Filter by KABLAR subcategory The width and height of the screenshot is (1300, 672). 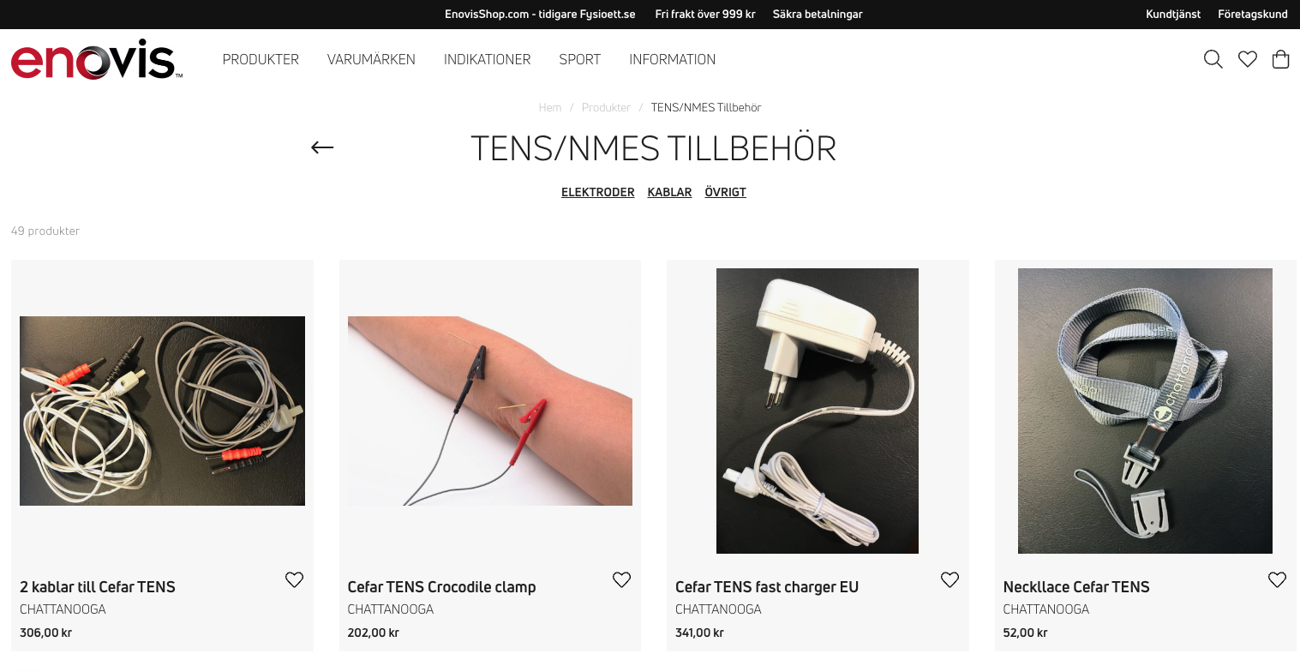pos(669,192)
